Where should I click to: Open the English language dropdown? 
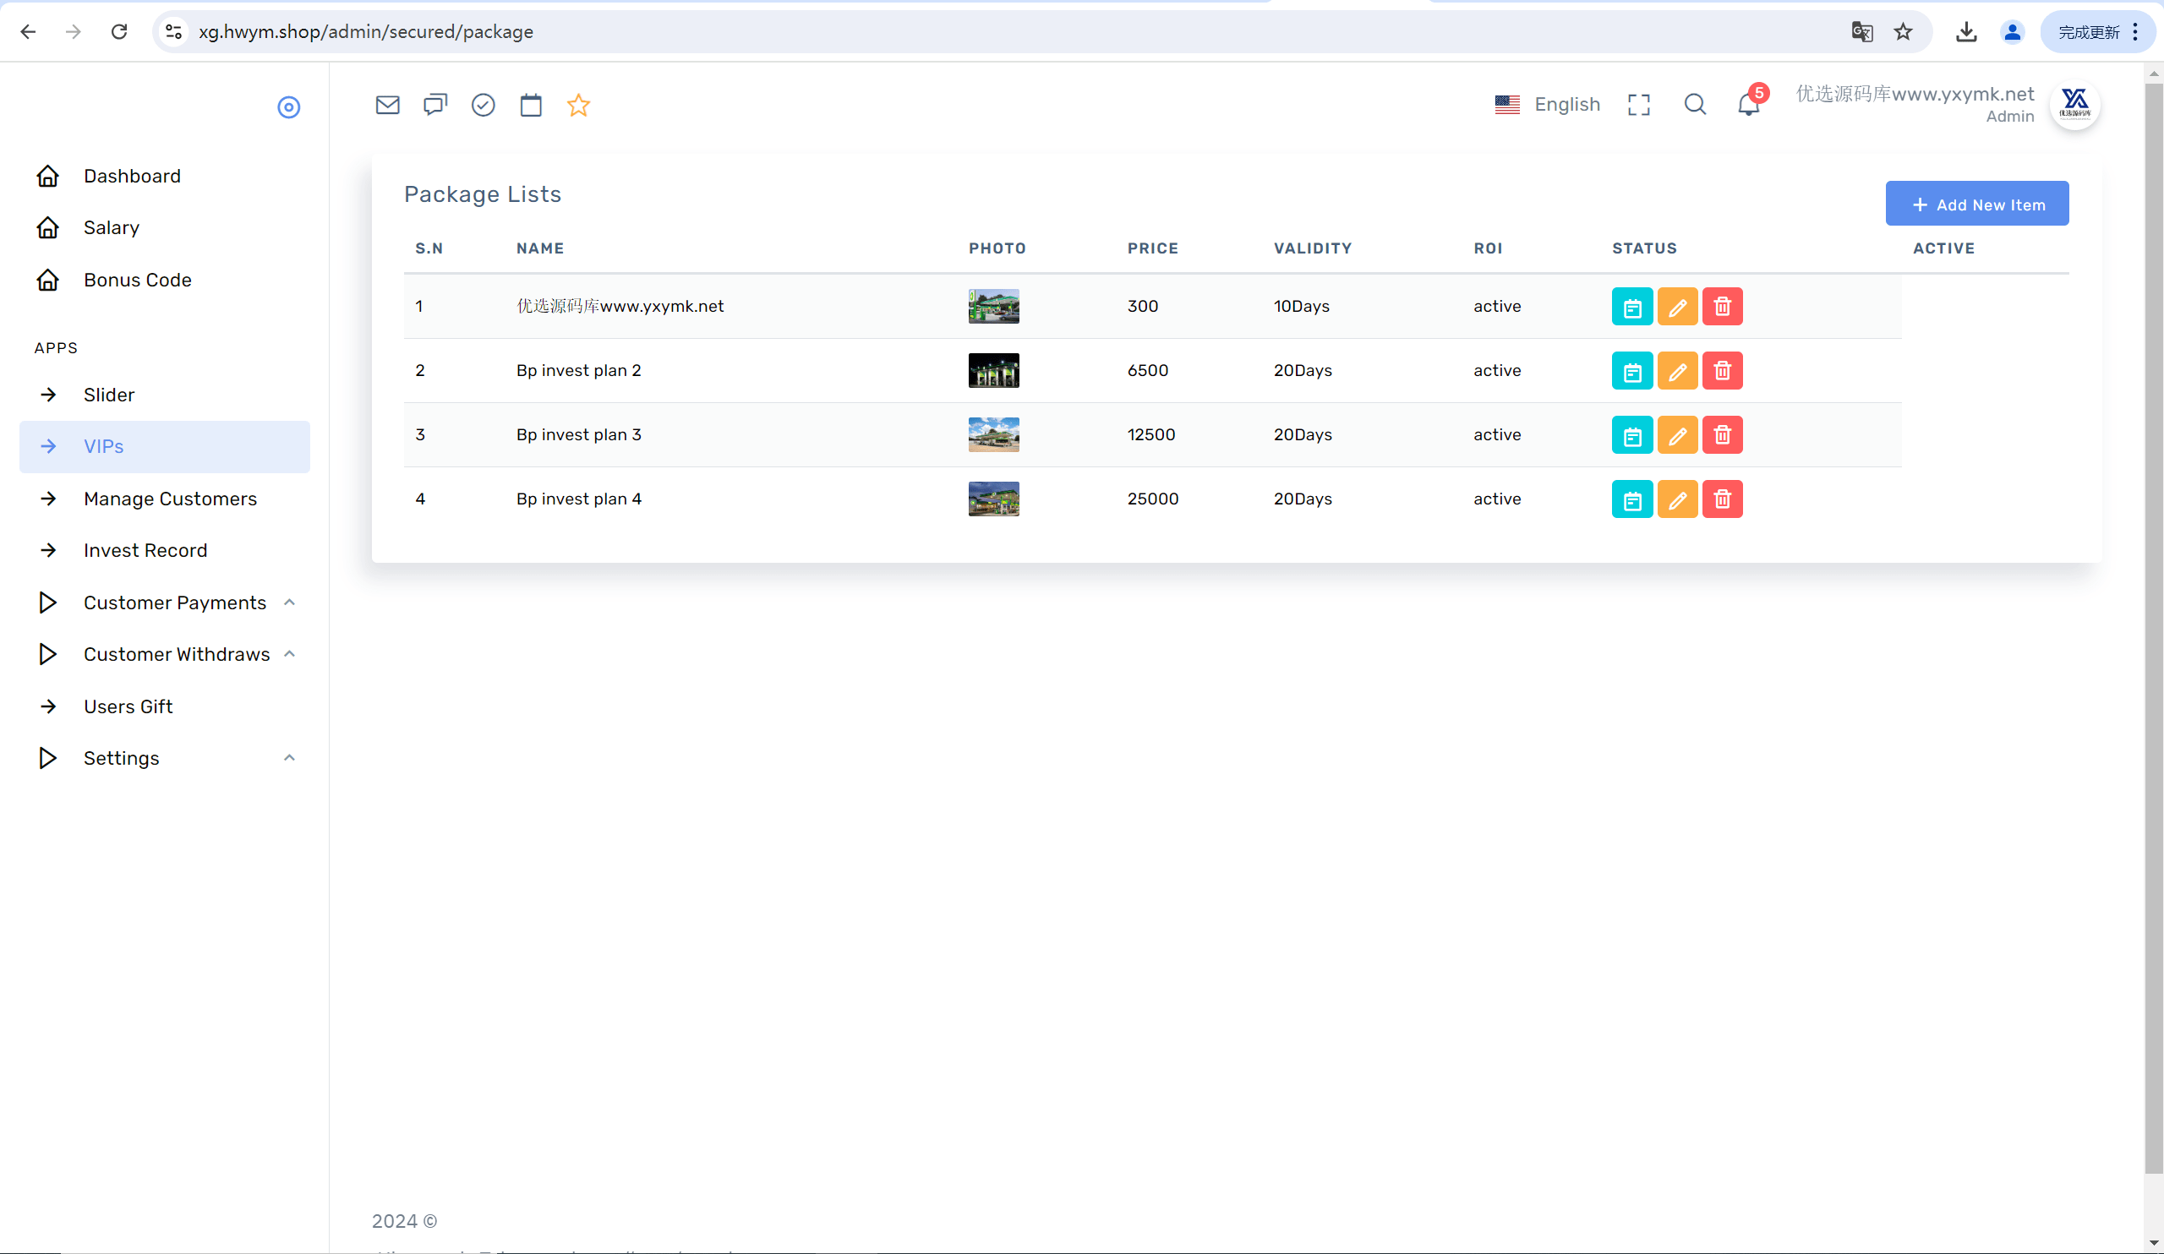click(1548, 105)
